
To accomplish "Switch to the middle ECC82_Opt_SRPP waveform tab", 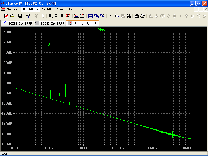I will point(50,23).
